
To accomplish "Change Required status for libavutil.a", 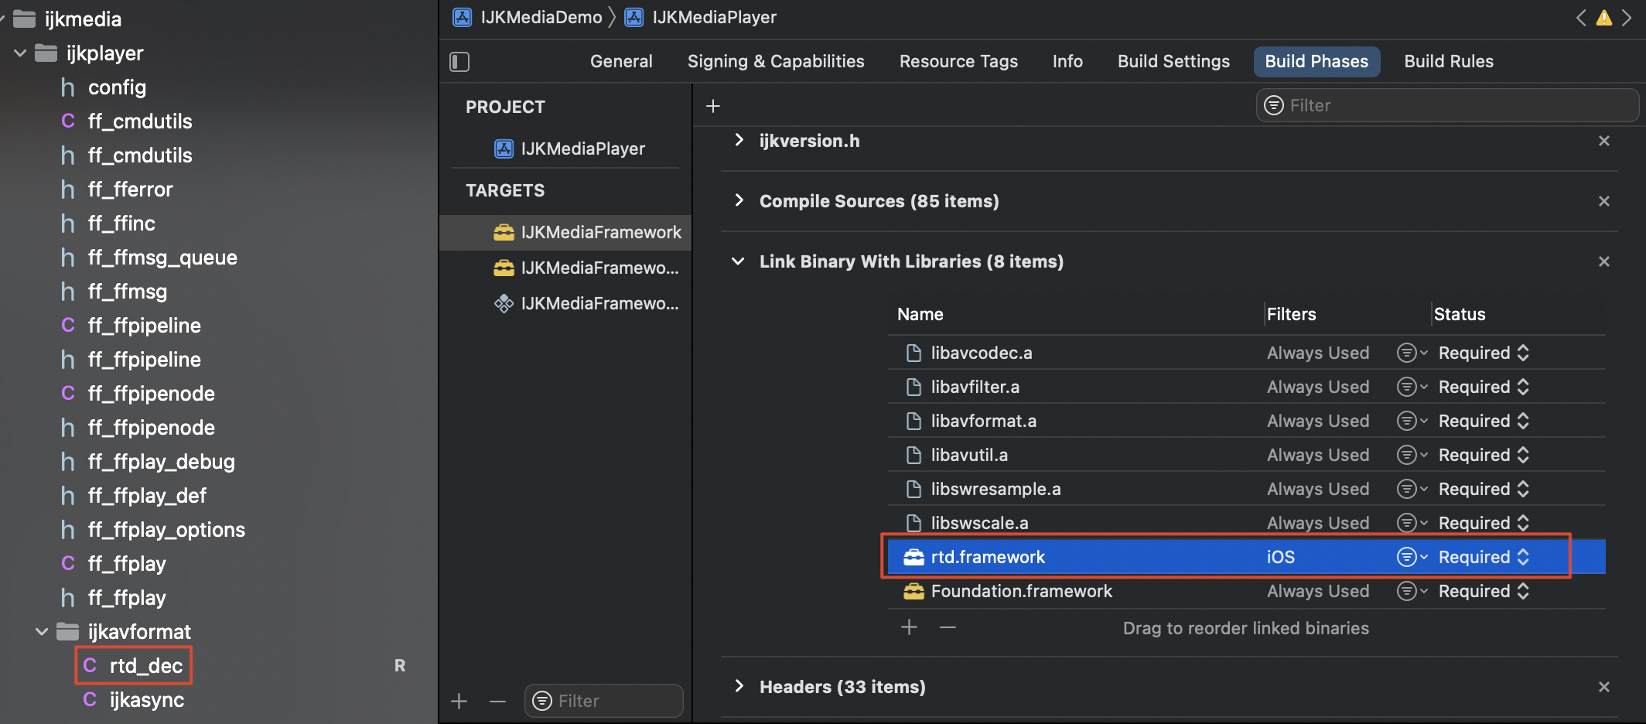I will pyautogui.click(x=1484, y=455).
